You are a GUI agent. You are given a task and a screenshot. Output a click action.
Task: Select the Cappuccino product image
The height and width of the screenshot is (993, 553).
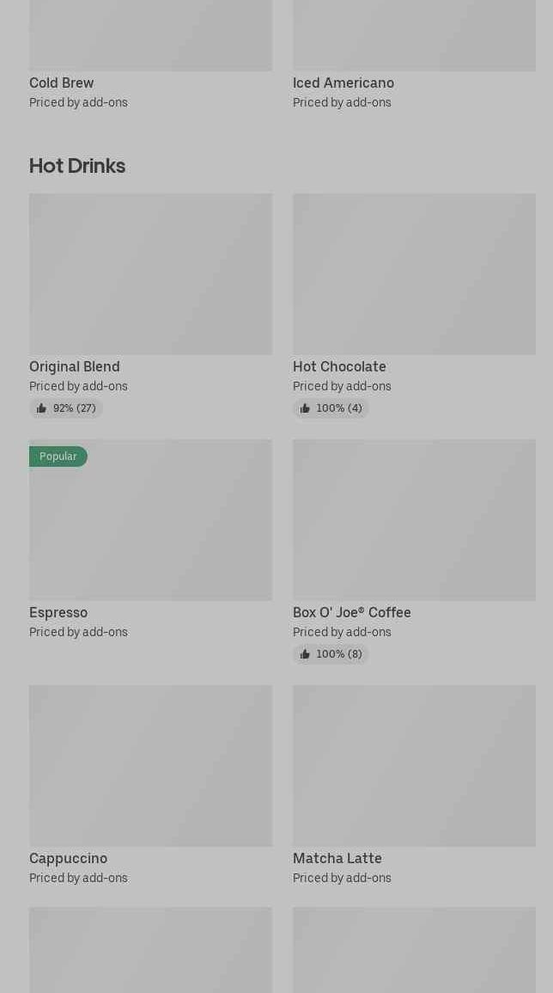tap(150, 766)
